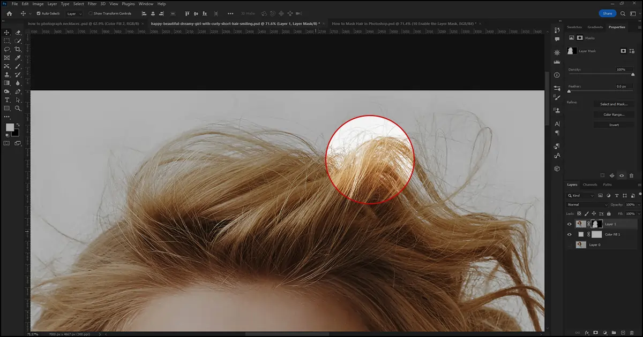Click the Invert button in Properties
Viewport: 643px width, 337px height.
coord(614,125)
